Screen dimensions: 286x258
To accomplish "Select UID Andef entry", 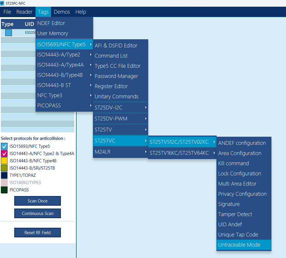I will point(244,225).
